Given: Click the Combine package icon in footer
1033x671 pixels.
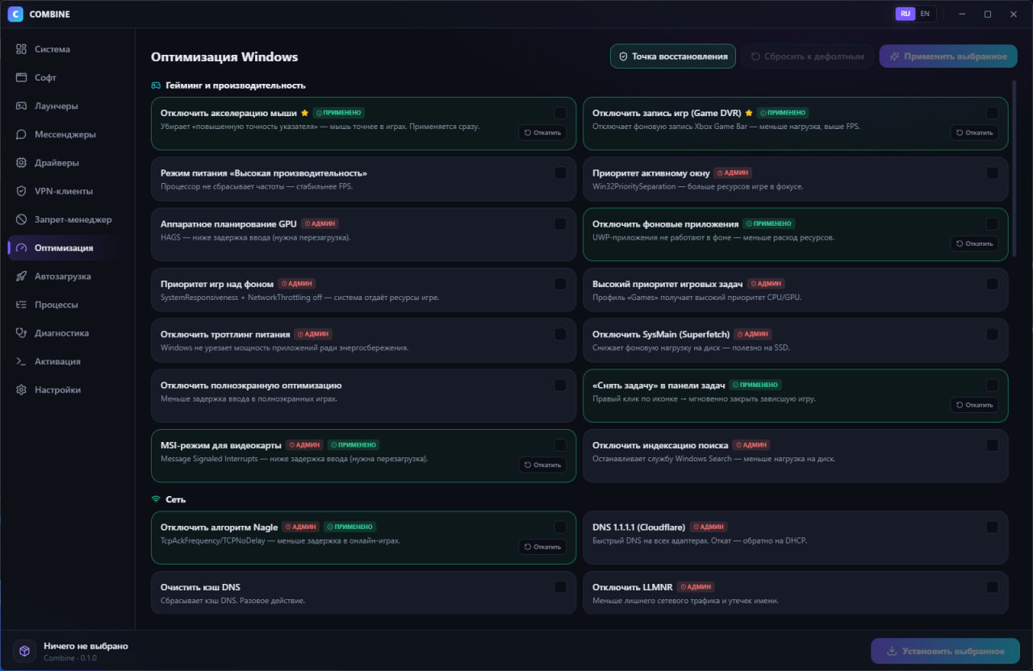Looking at the screenshot, I should click(25, 651).
